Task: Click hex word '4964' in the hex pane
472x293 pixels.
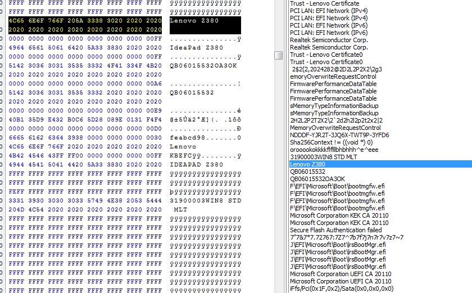Action: point(16,48)
